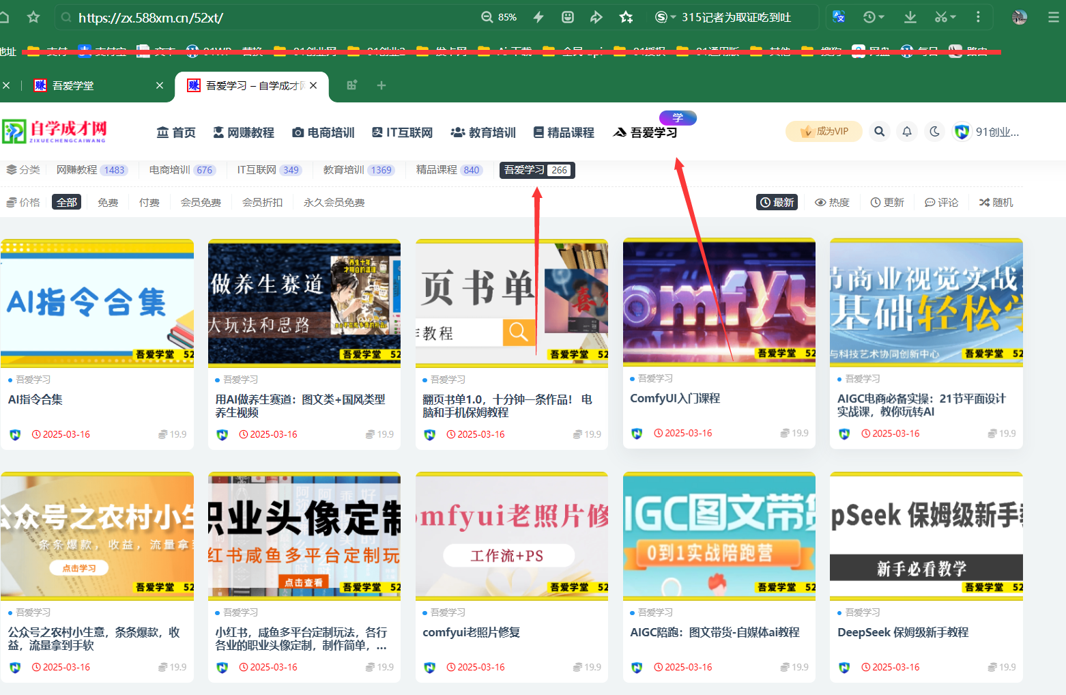This screenshot has width=1066, height=695.
Task: Open the browser history dropdown arrow
Action: pyautogui.click(x=880, y=16)
